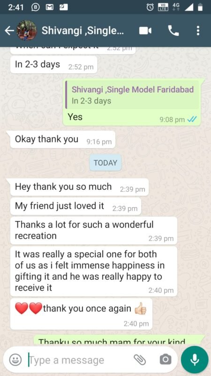Open the three-dot more options menu
211x376 pixels.
coord(198,31)
